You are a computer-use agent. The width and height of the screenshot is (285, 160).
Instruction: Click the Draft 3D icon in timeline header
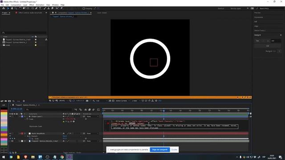coord(81,110)
